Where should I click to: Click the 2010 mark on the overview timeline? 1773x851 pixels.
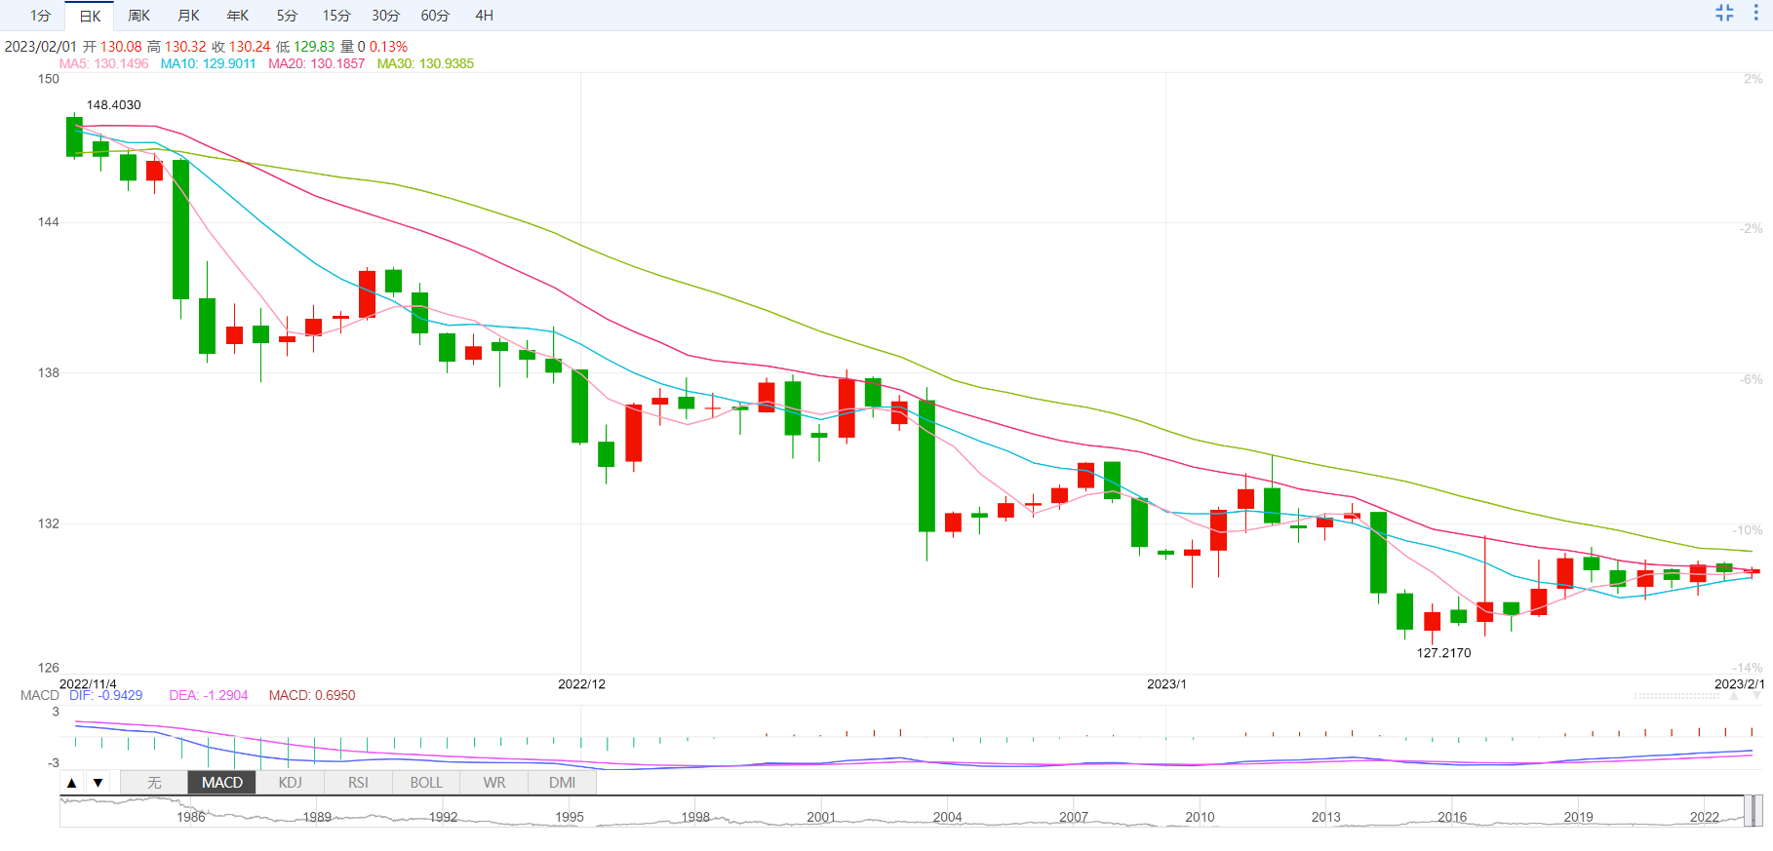(1200, 817)
